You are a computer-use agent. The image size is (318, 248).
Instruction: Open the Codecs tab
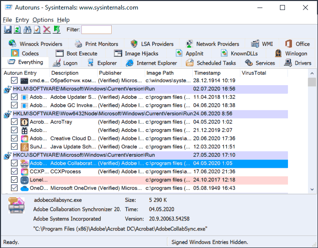tap(25, 54)
